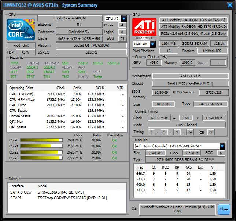The width and height of the screenshot is (236, 221).
Task: Open the CPU #0 selector dropdown
Action: pos(124,19)
